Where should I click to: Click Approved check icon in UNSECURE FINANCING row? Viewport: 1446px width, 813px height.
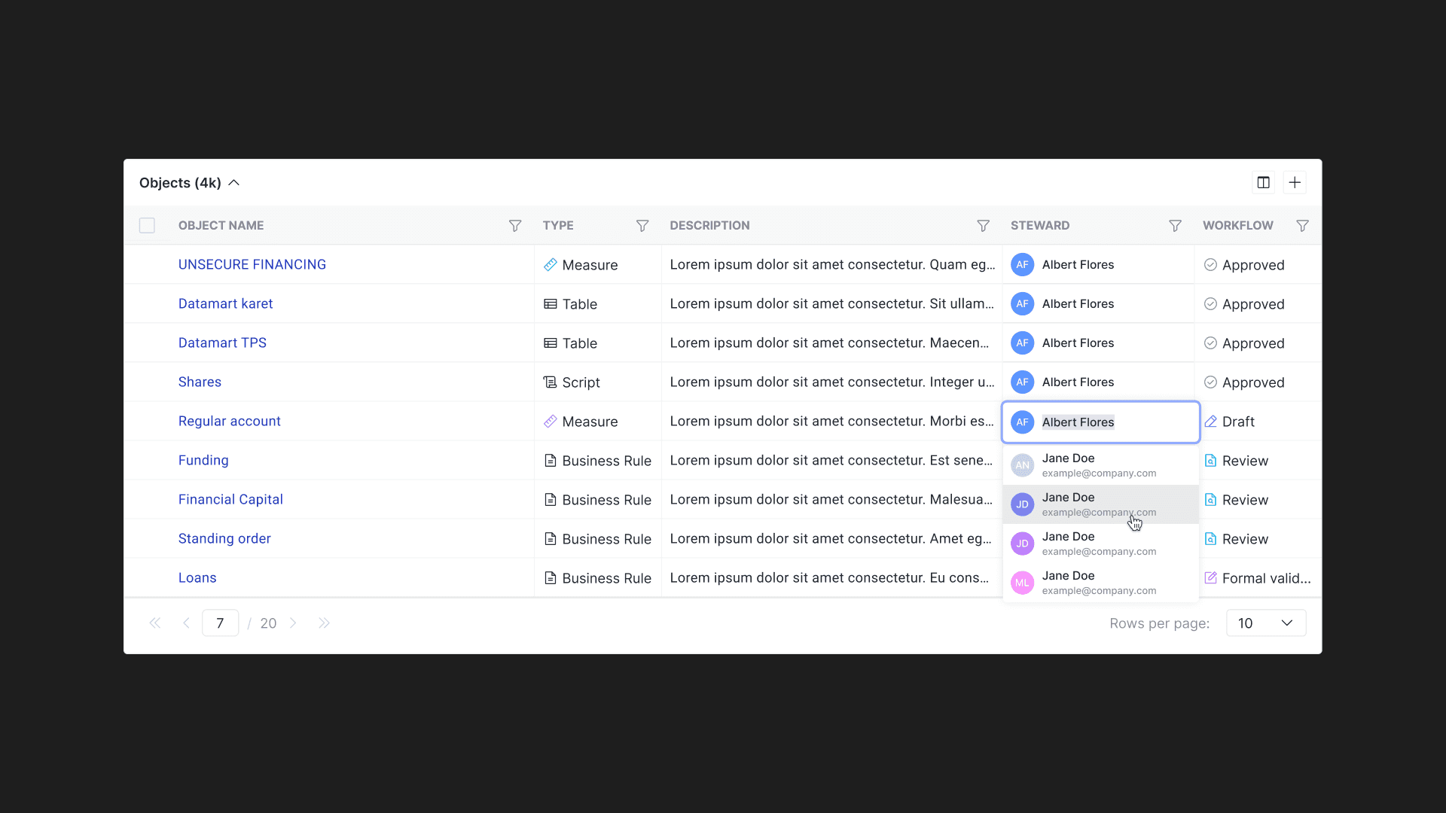tap(1210, 265)
